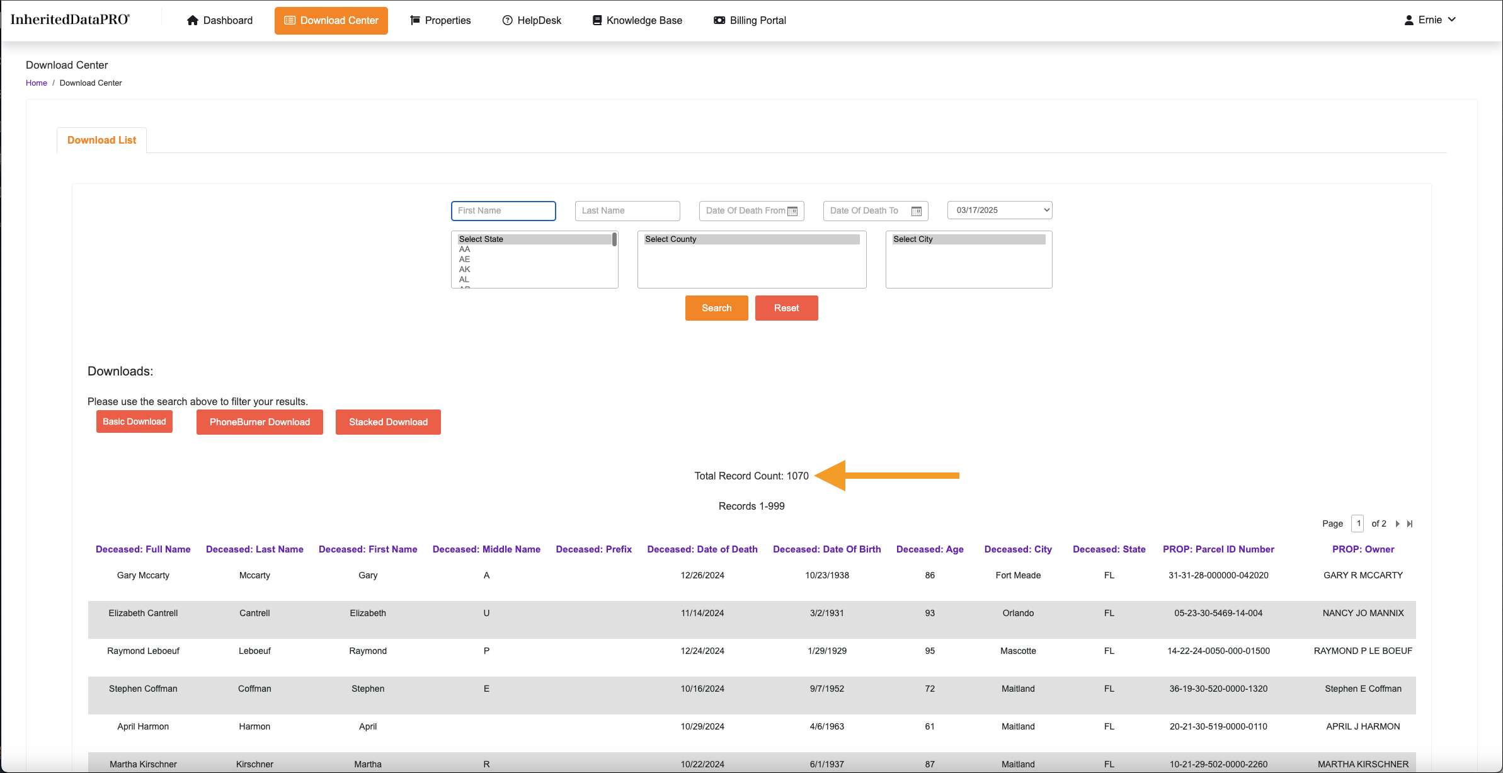Open Date Of Death From calendar icon

pyautogui.click(x=792, y=211)
